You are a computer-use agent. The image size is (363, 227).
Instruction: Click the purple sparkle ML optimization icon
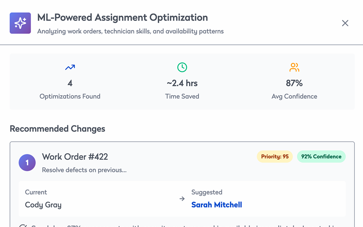(x=20, y=23)
